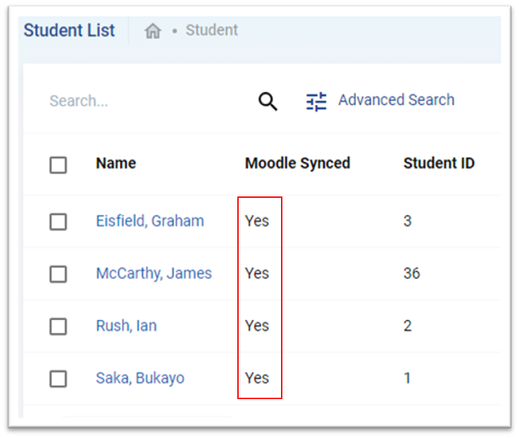This screenshot has height=438, width=519.
Task: Select the Rush, Ian row checkbox
Action: [58, 326]
